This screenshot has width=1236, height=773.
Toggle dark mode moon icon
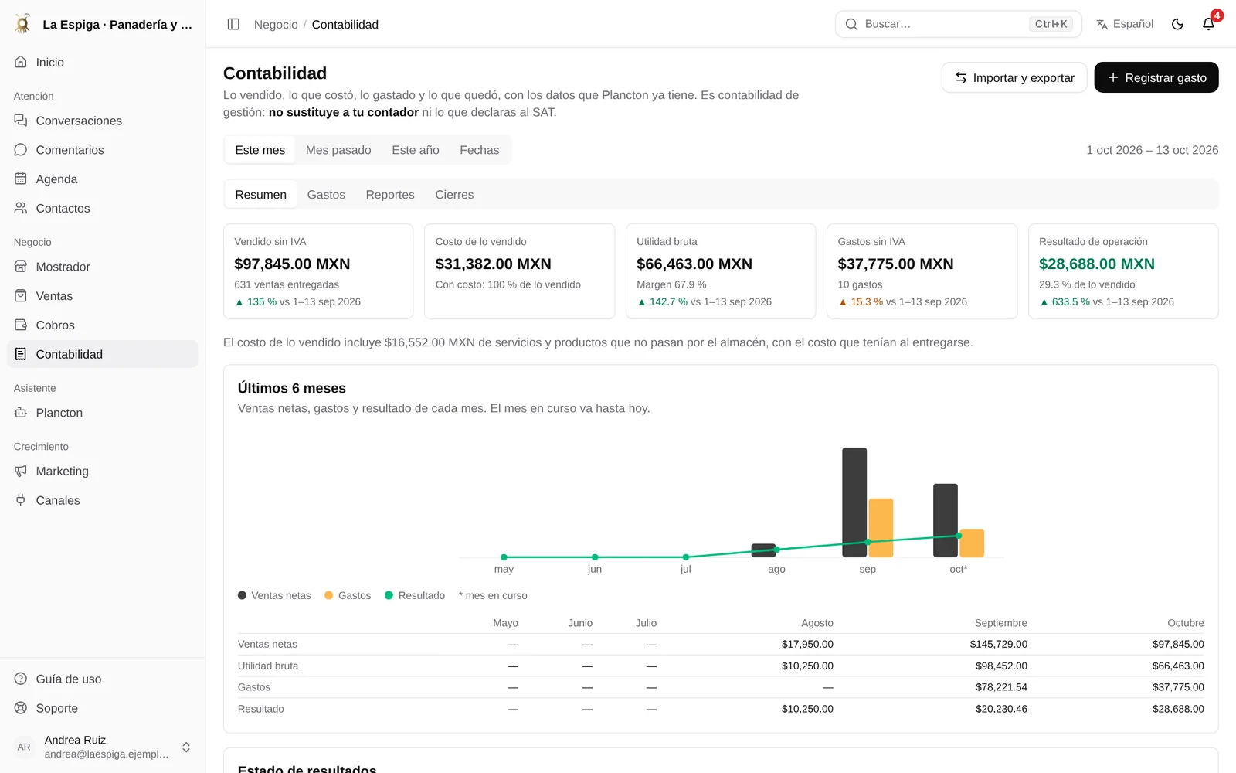[x=1177, y=24]
